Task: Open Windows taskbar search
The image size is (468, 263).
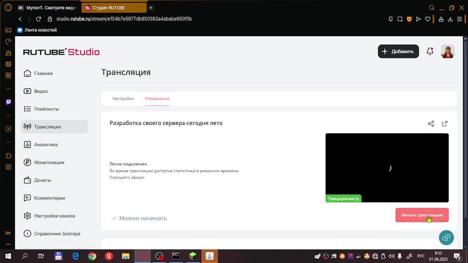Action: coord(25,256)
